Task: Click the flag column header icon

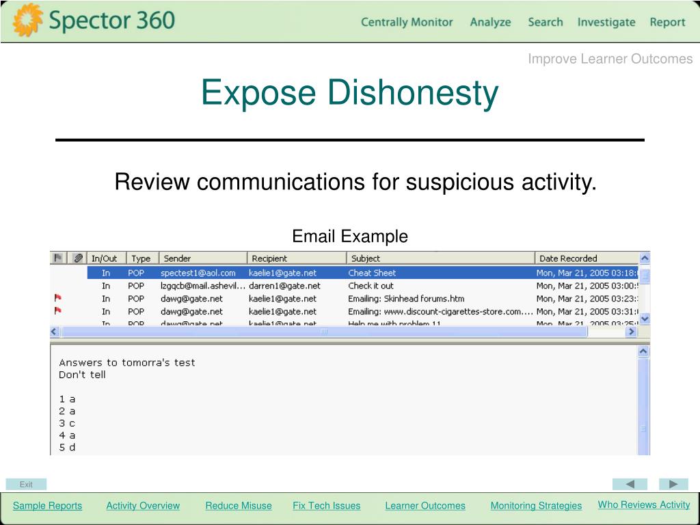Action: click(58, 258)
